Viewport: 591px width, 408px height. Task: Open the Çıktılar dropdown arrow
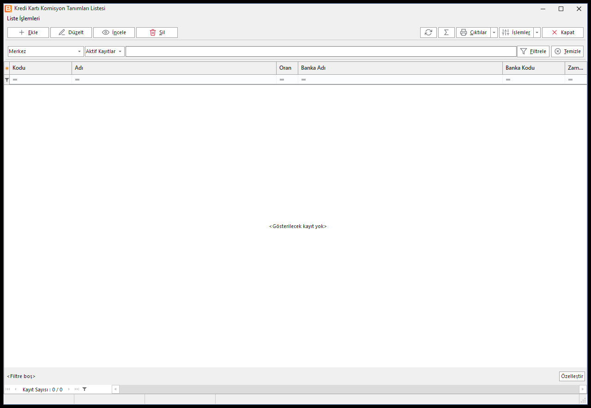pos(494,32)
